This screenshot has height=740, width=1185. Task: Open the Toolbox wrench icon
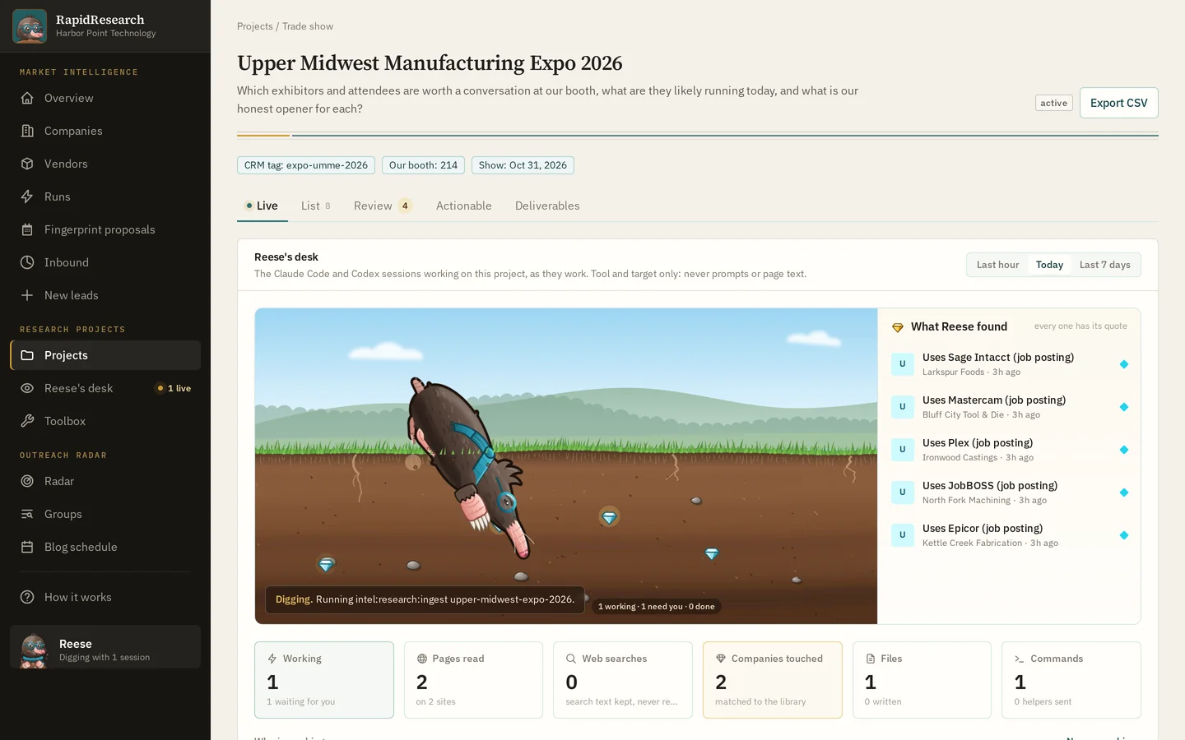point(27,421)
